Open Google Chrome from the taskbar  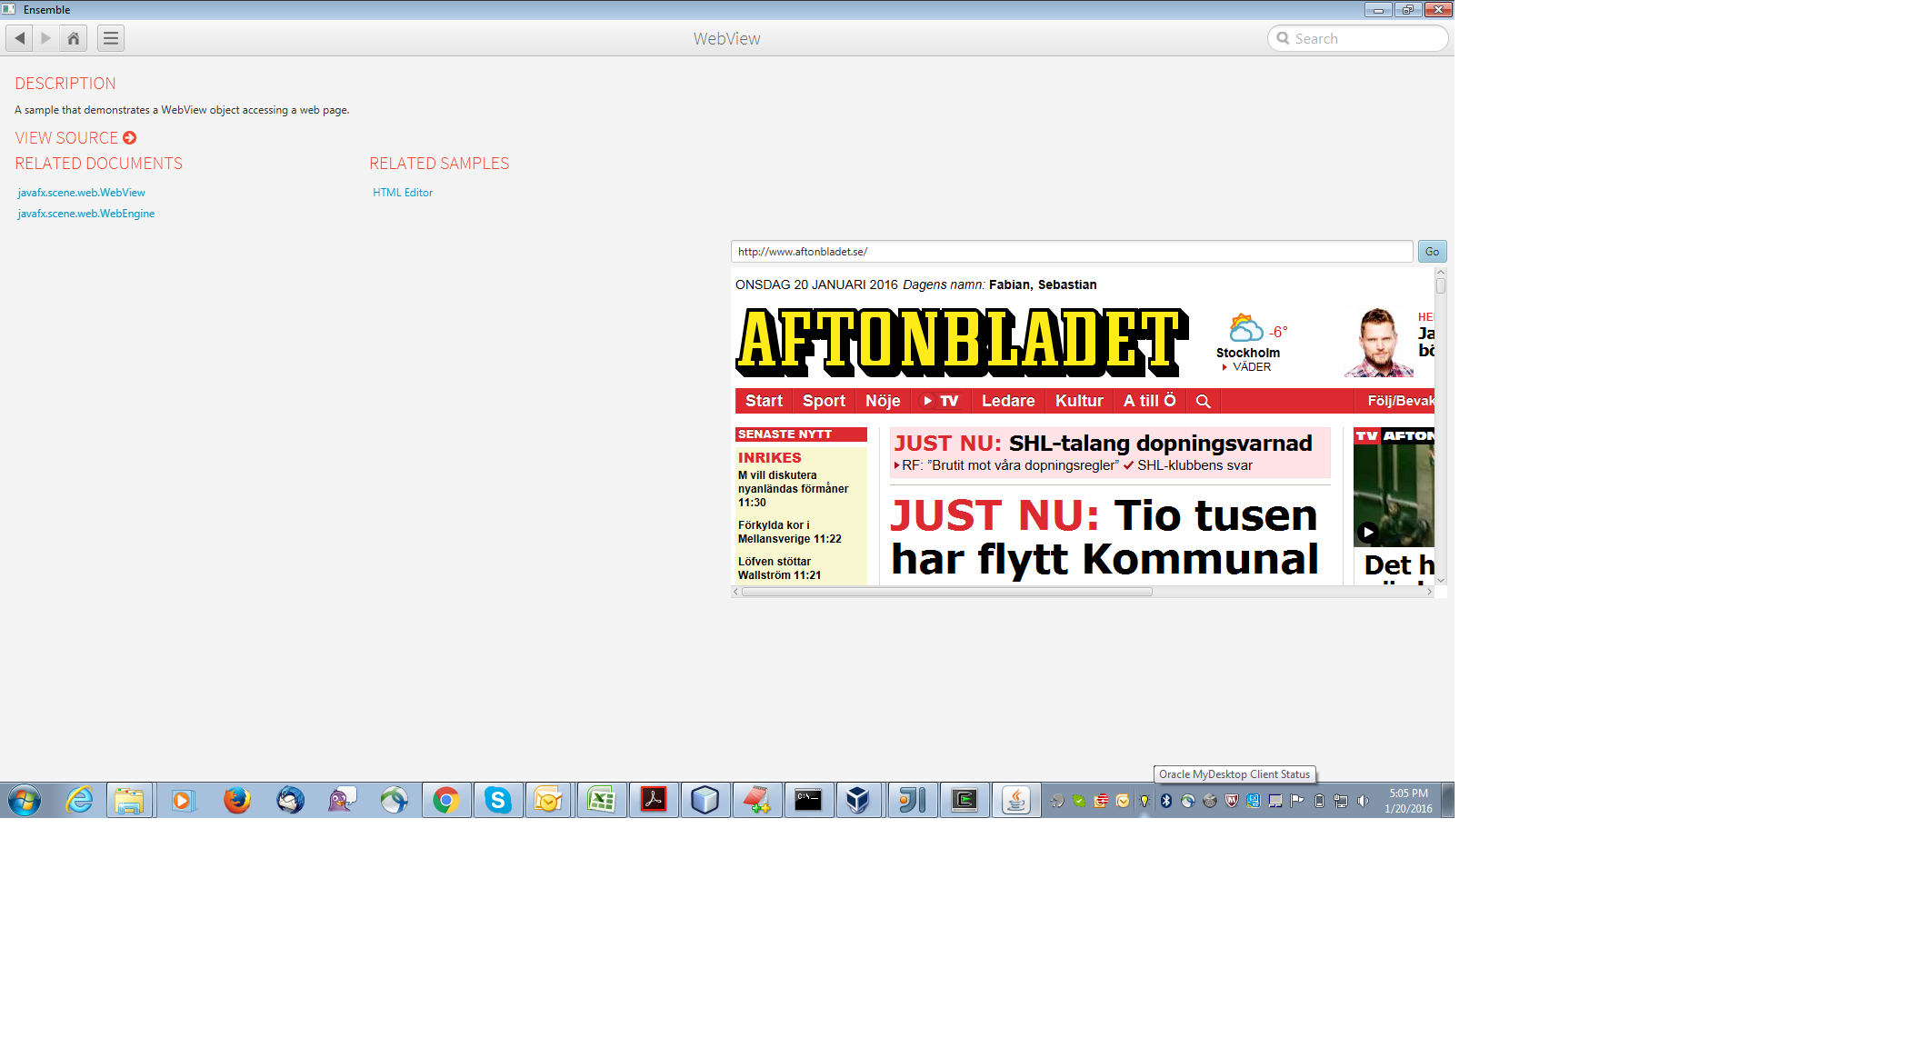click(x=445, y=800)
